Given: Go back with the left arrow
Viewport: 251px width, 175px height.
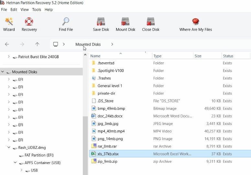Looking at the screenshot, I should pyautogui.click(x=7, y=44).
